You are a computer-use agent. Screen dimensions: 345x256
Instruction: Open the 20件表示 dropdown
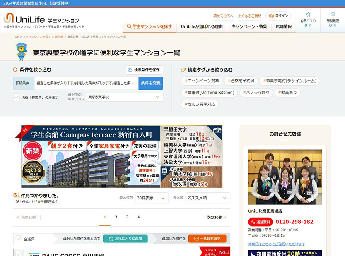(152, 198)
